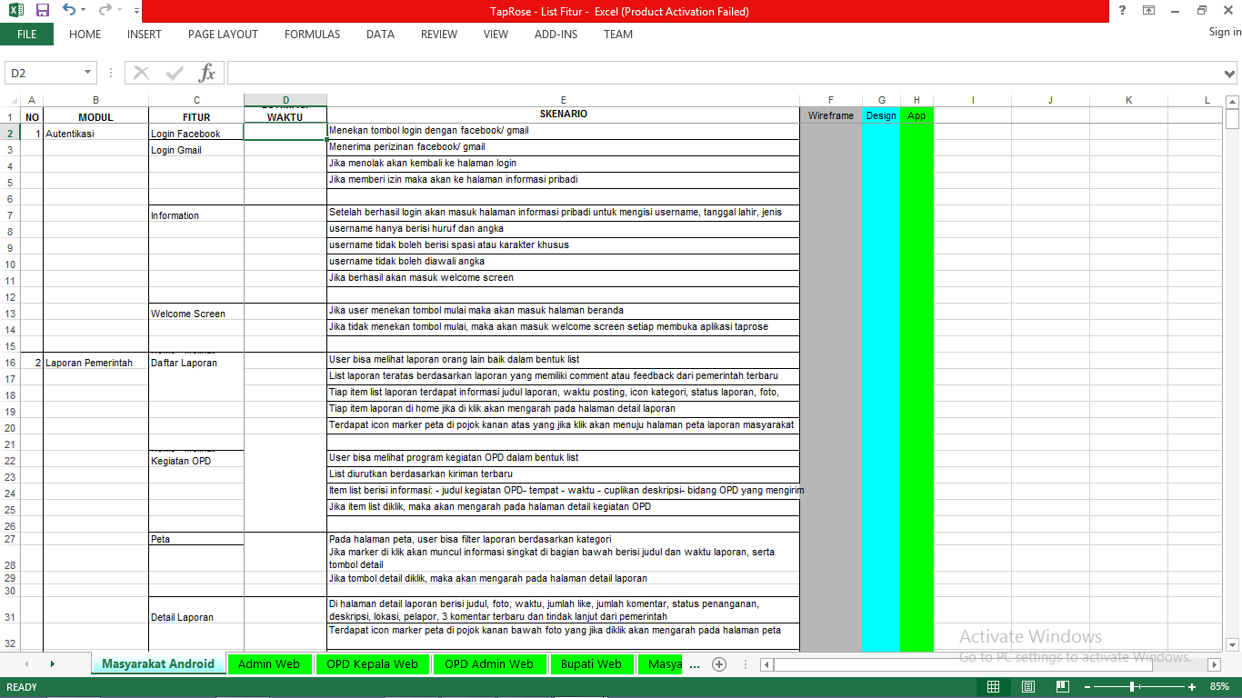This screenshot has width=1242, height=698.
Task: Open the ADD-INS ribbon tab
Action: pyautogui.click(x=556, y=35)
